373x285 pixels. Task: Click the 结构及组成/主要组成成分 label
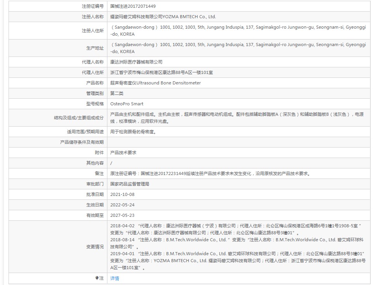79,118
